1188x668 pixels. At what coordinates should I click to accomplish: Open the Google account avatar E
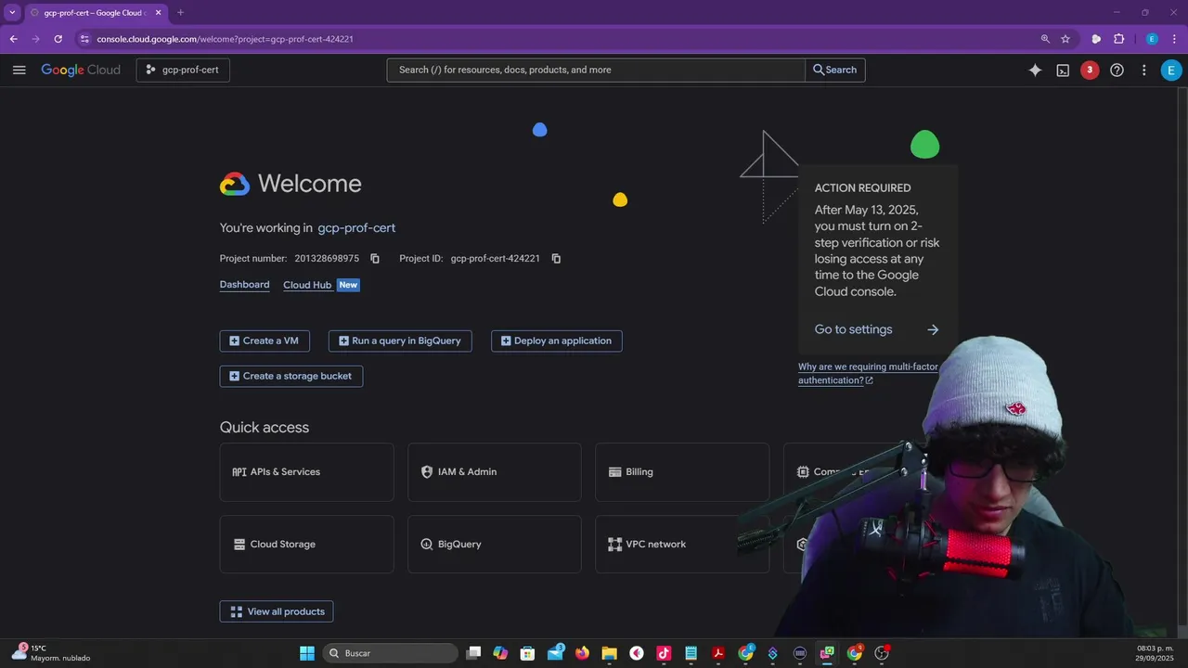(x=1171, y=70)
